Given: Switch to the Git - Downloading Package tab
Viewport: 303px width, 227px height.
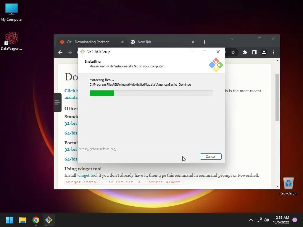Looking at the screenshot, I should (88, 42).
